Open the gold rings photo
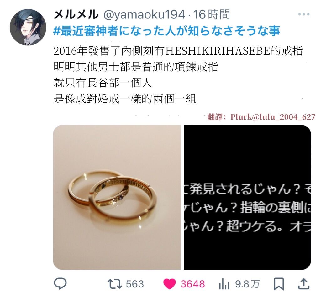The height and width of the screenshot is (300, 321). point(117,197)
